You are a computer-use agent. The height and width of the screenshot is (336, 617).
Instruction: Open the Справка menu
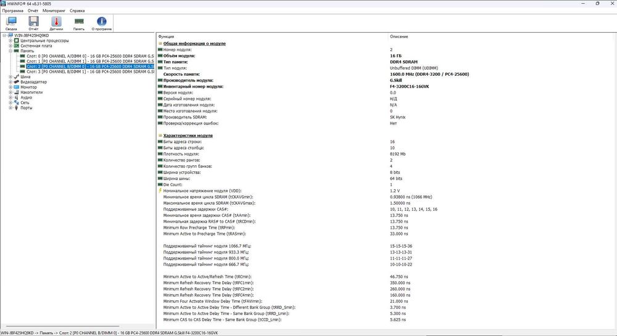pyautogui.click(x=77, y=10)
